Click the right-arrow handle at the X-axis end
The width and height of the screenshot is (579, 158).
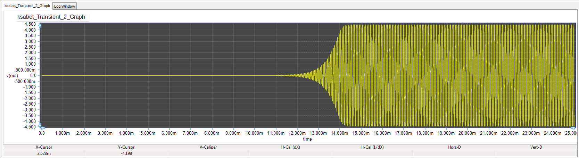tap(573, 128)
